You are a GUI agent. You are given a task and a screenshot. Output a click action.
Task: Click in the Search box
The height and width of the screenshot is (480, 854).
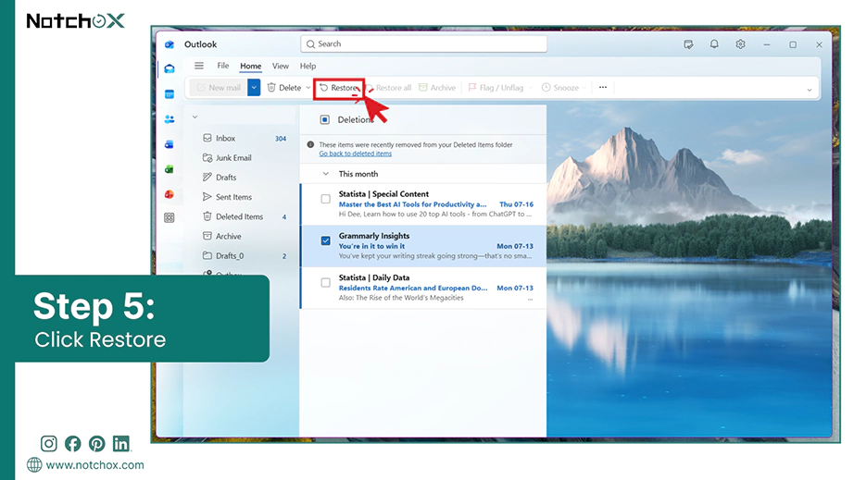coord(423,44)
